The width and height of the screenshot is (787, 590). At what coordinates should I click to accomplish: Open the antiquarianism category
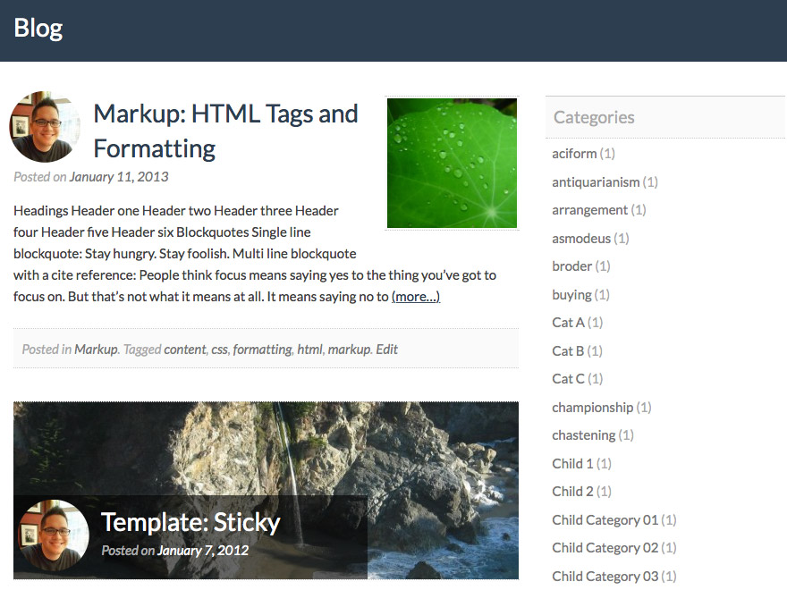pyautogui.click(x=596, y=181)
